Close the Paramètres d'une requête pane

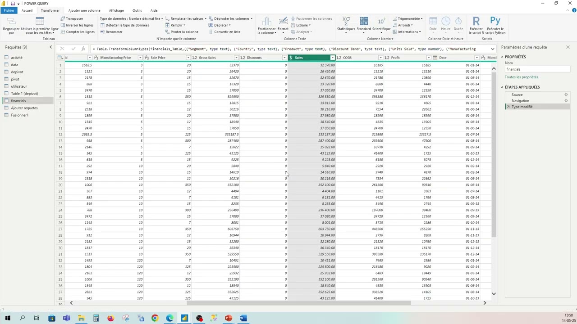pyautogui.click(x=568, y=47)
